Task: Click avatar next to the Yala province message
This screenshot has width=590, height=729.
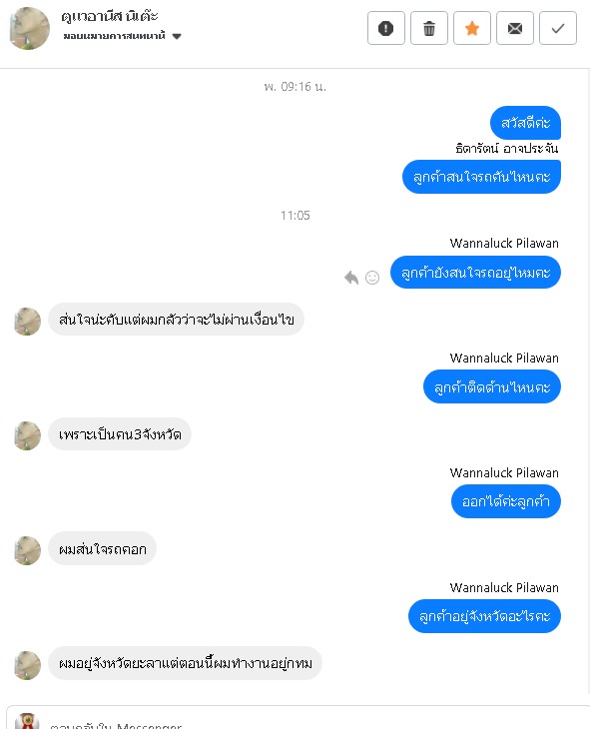Action: (27, 665)
